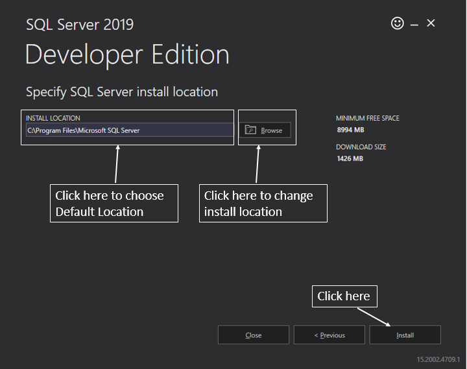Image resolution: width=467 pixels, height=369 pixels.
Task: Click the Specify SQL Server install location heading
Action: (x=122, y=91)
